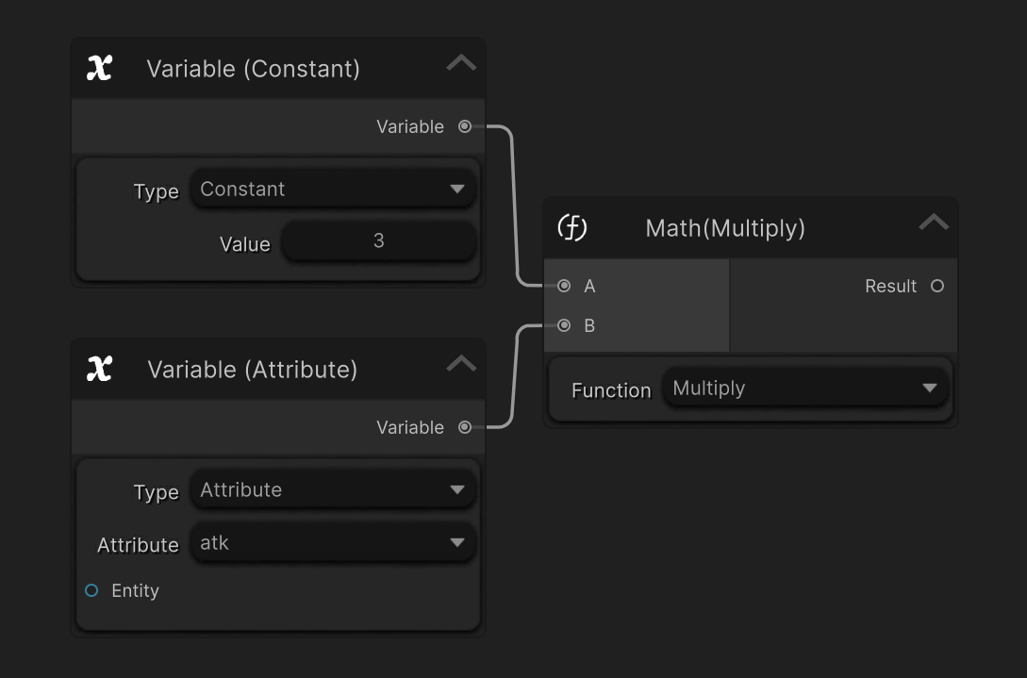Click the Entity input port

91,590
